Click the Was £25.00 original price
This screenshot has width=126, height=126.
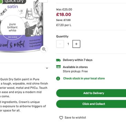tap(64, 9)
